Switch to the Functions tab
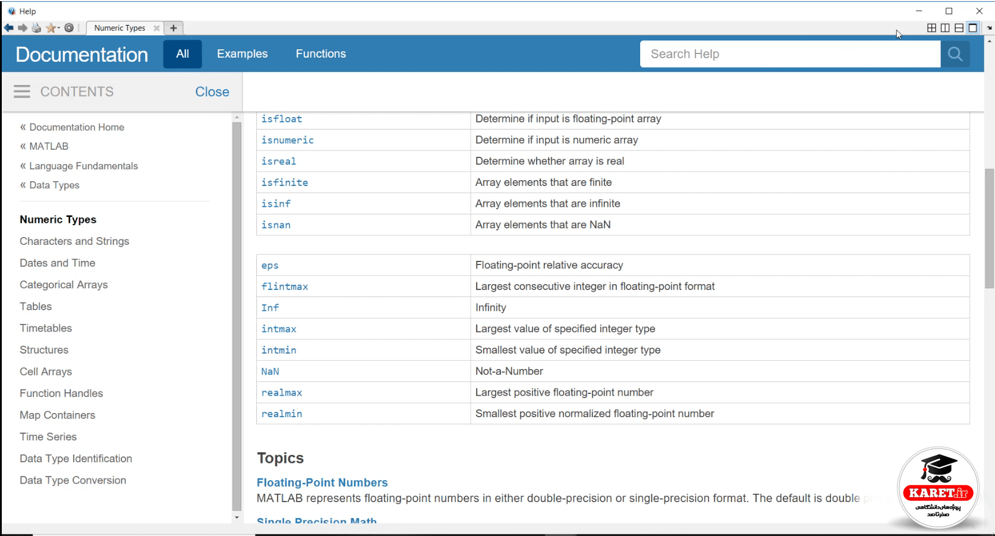The width and height of the screenshot is (995, 536). point(321,54)
